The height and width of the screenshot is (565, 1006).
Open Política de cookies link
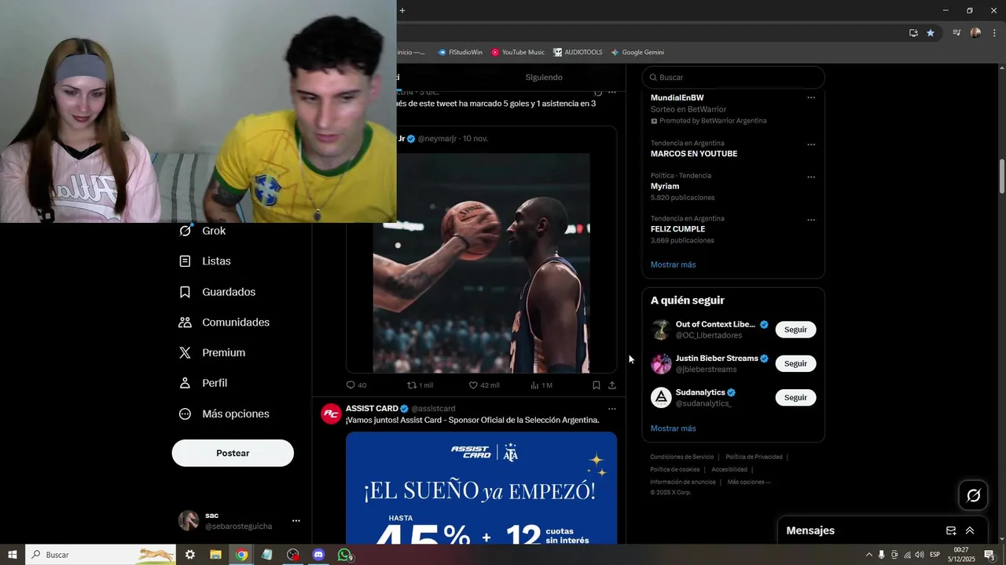click(674, 469)
